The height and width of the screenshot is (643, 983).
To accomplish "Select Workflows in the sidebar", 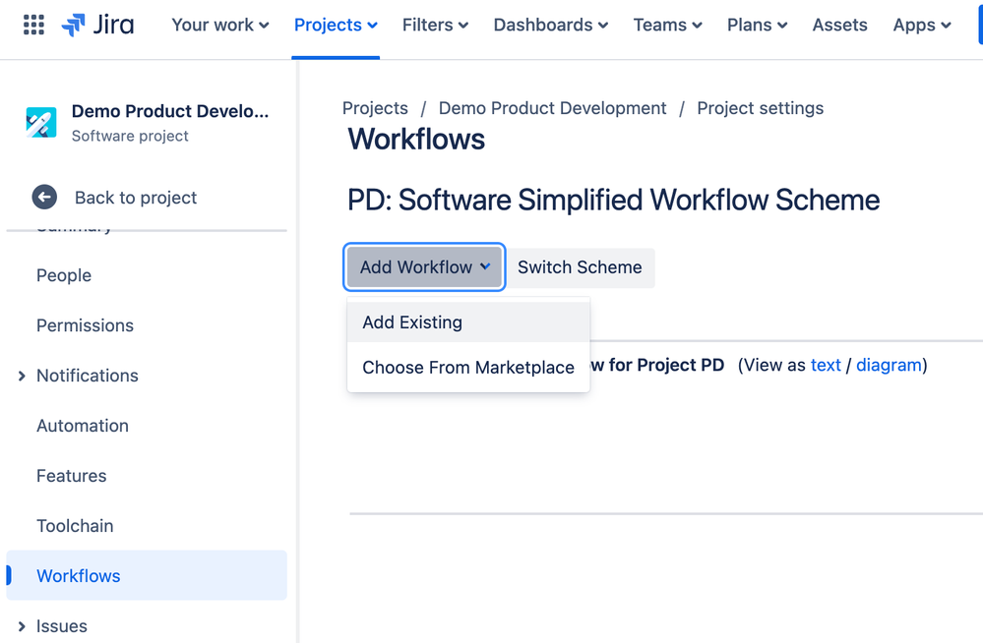I will [146, 575].
